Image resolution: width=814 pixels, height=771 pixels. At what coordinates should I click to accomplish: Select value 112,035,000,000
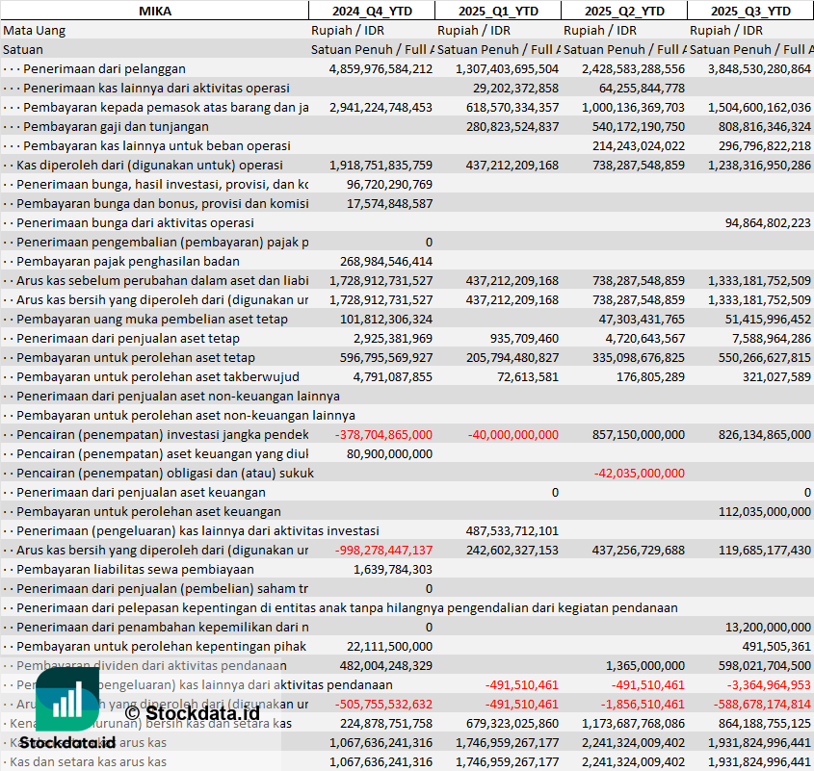765,511
